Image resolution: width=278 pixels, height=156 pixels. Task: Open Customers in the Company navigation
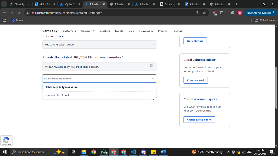(x=69, y=31)
